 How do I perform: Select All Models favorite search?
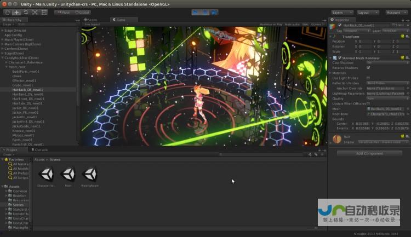[x=18, y=169]
